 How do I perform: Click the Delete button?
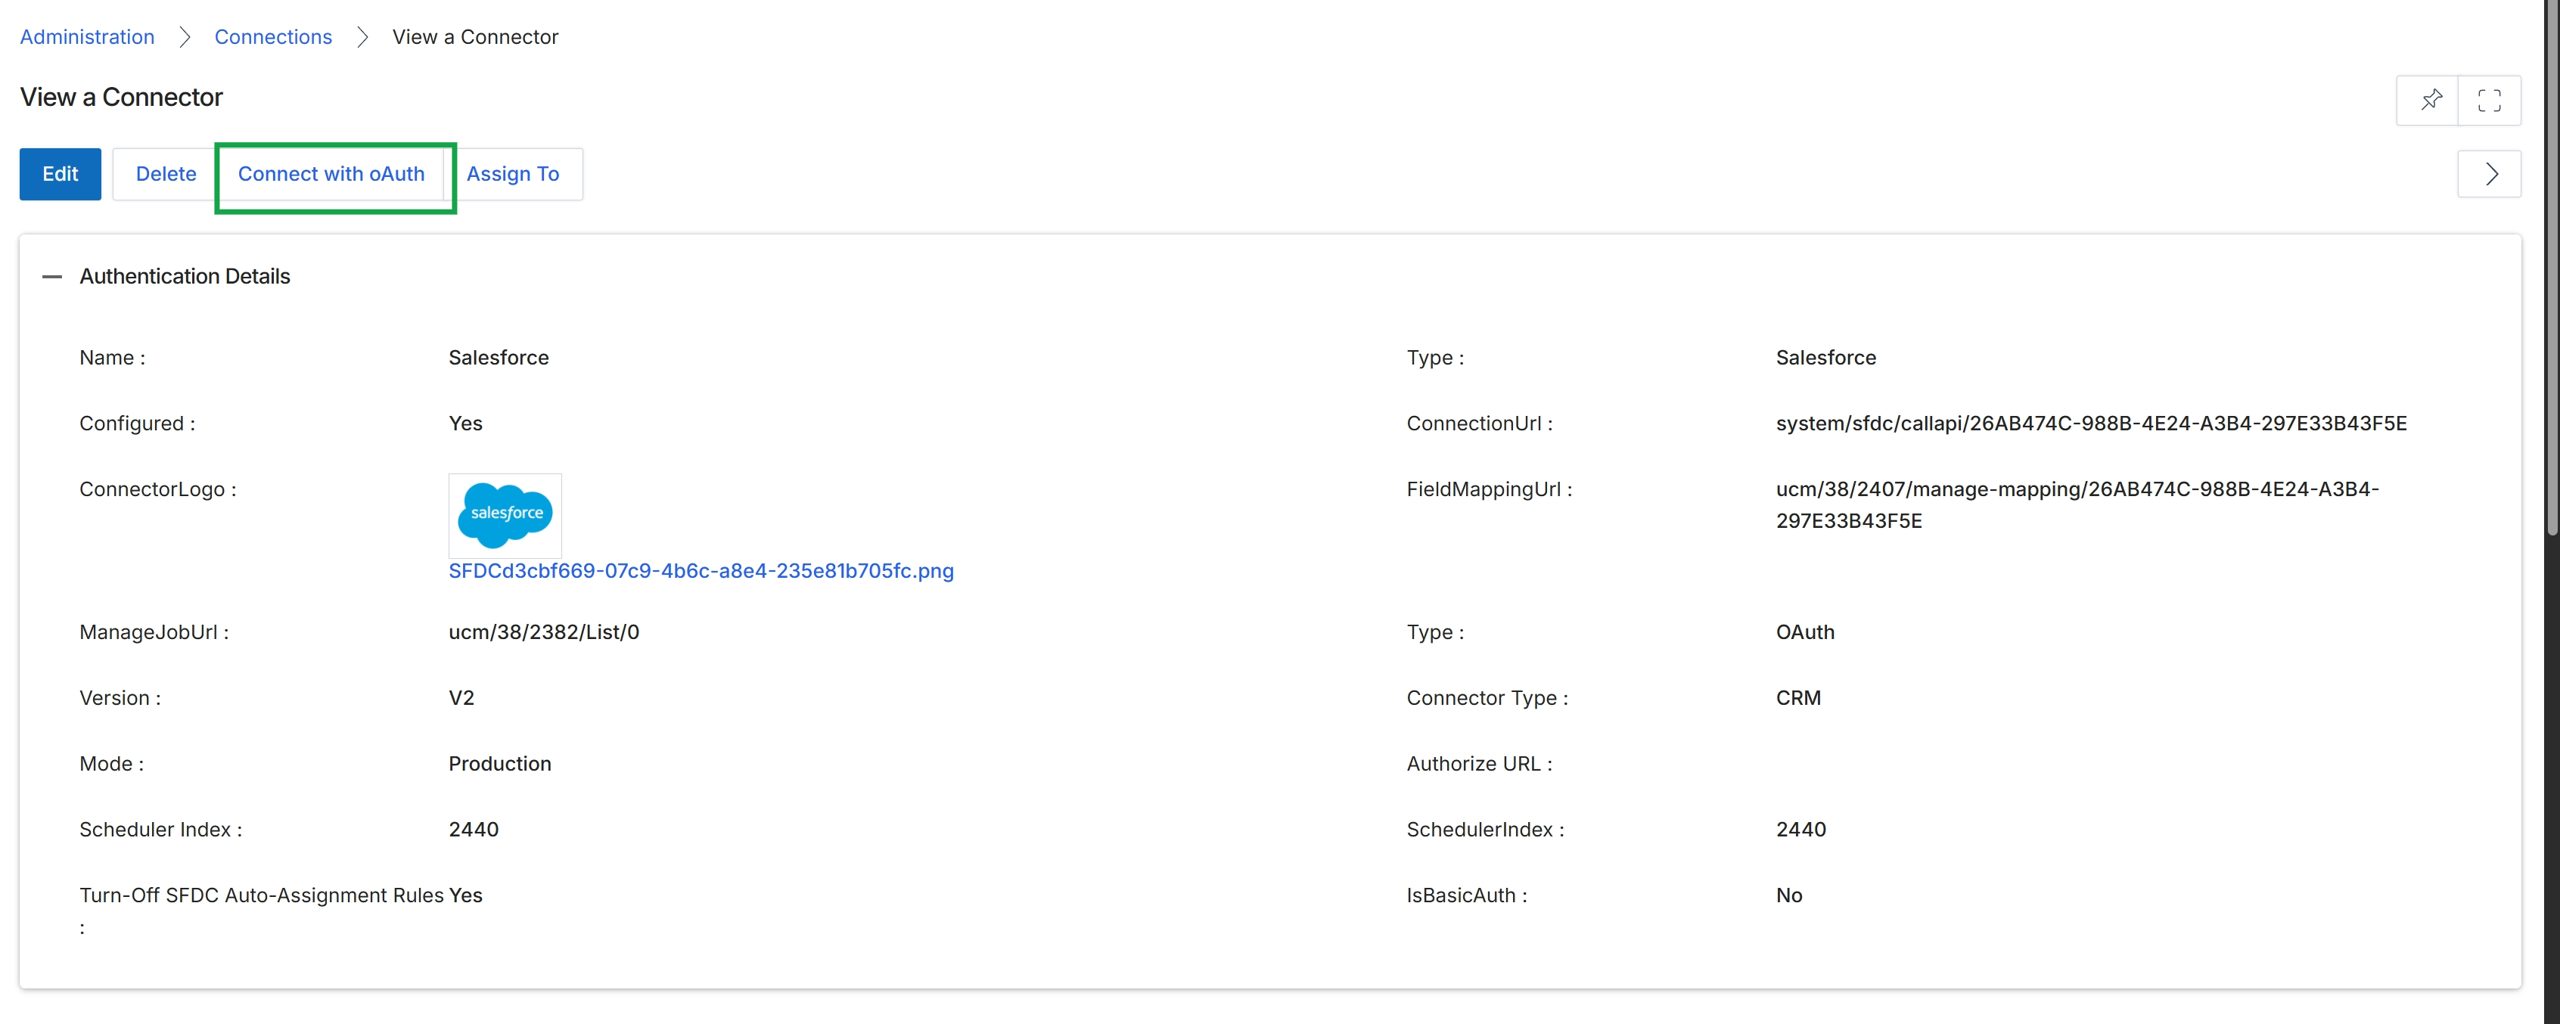(166, 175)
